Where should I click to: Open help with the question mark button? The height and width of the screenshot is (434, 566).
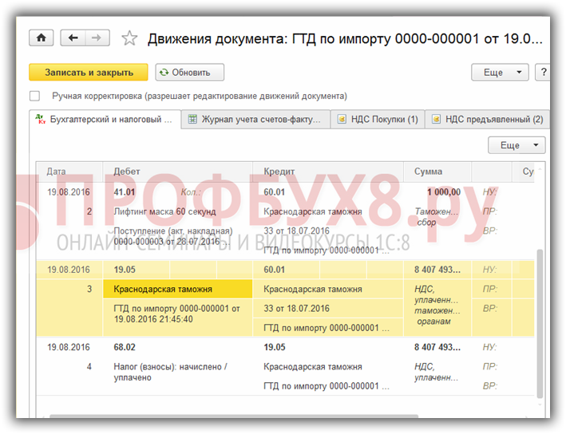pos(543,73)
